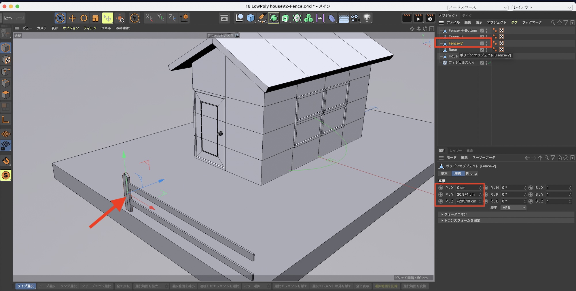The height and width of the screenshot is (291, 576).
Task: Select the Scale tool in the toolbar
Action: tap(95, 18)
